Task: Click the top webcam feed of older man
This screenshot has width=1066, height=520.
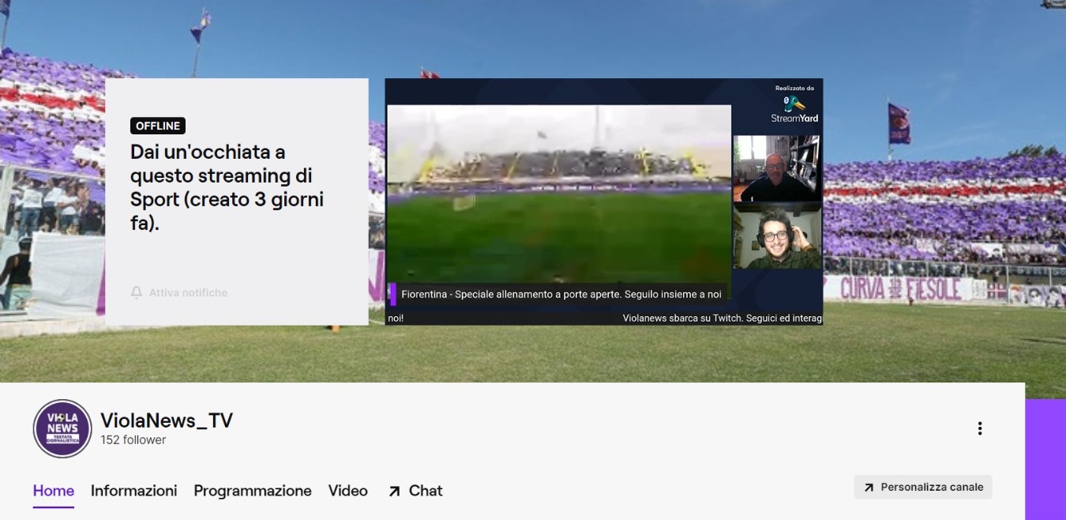Action: (x=777, y=168)
